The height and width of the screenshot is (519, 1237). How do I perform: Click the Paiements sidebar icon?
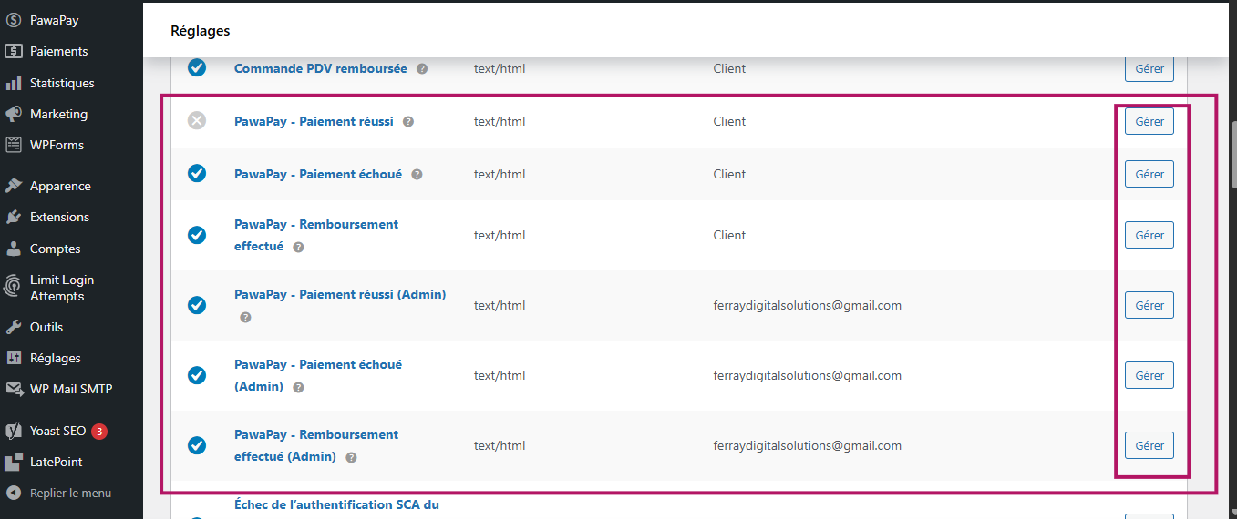pos(14,51)
